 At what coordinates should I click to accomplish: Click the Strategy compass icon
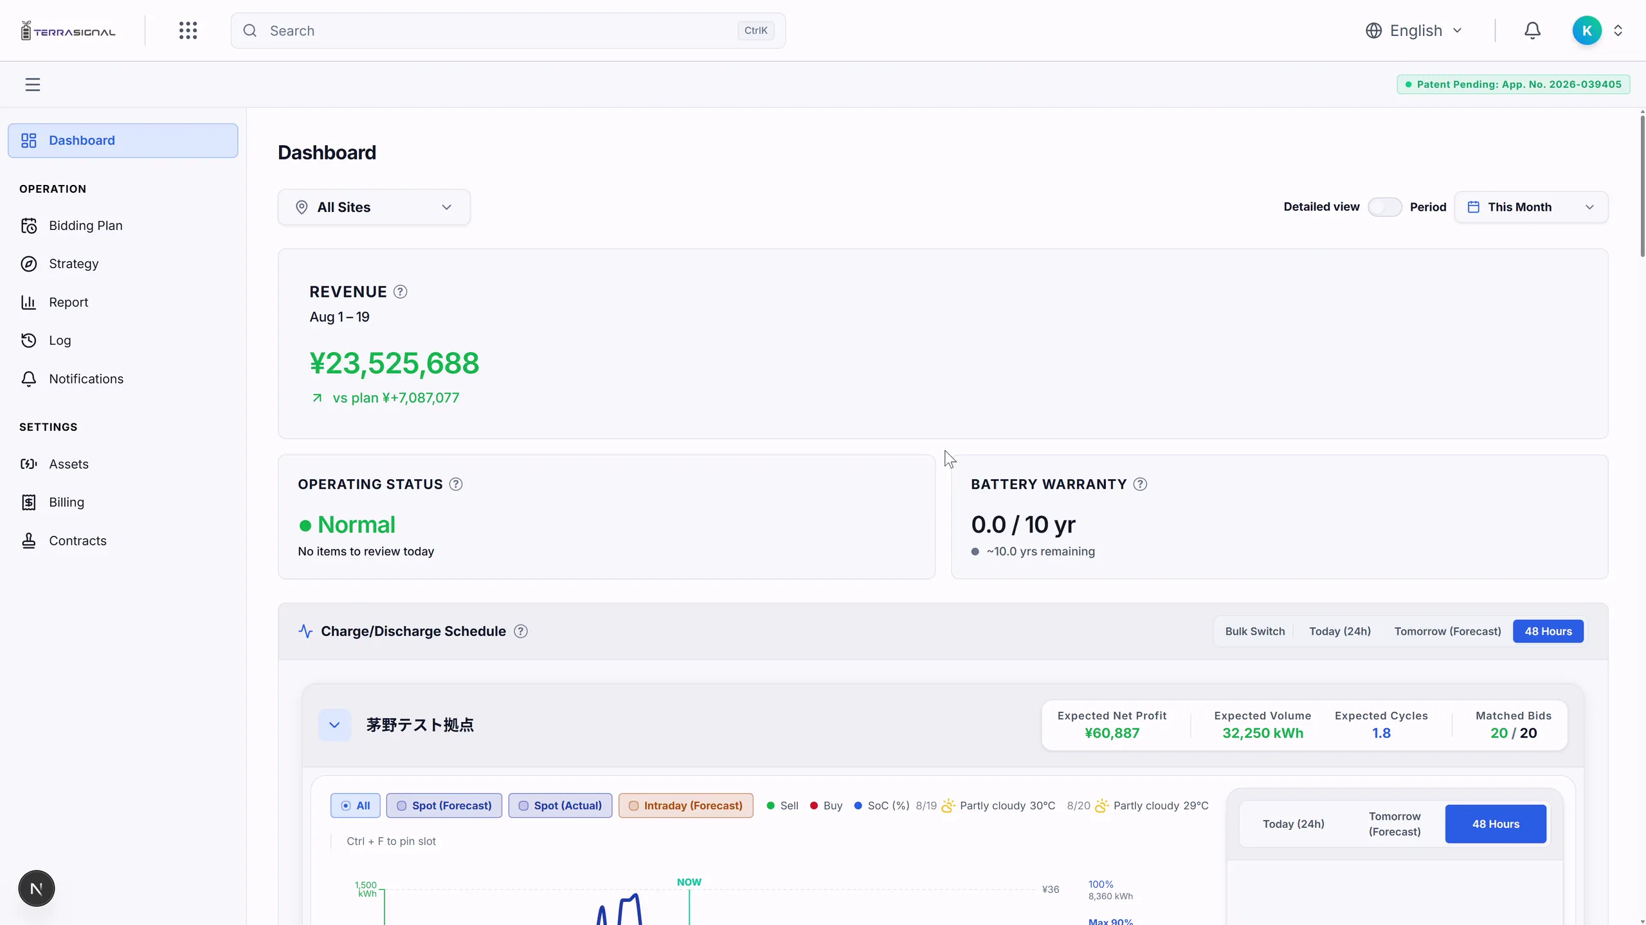29,264
